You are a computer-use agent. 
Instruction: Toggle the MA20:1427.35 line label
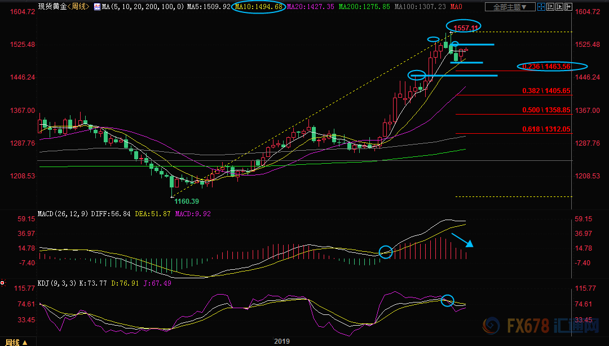pyautogui.click(x=310, y=7)
